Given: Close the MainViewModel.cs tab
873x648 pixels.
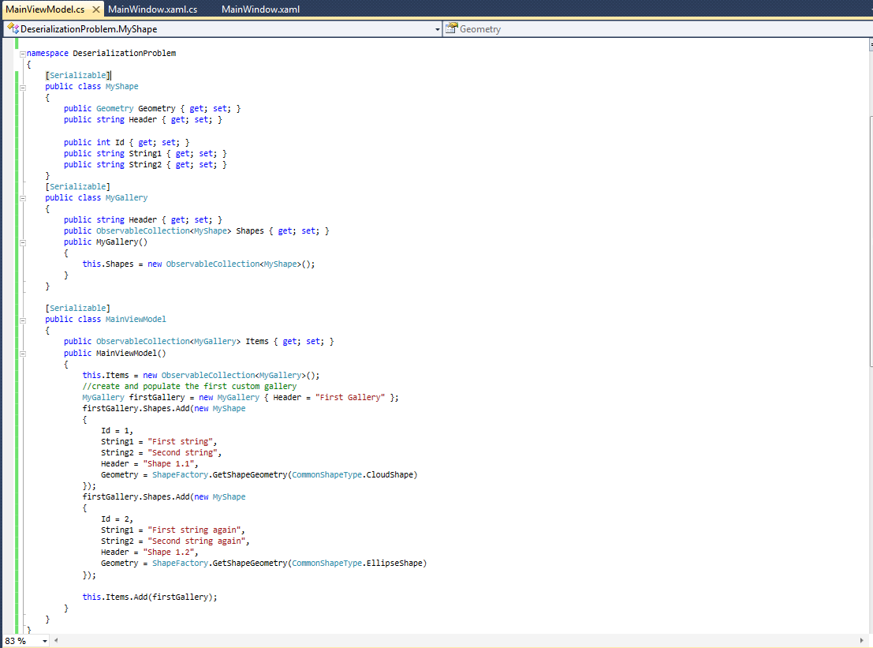Looking at the screenshot, I should point(96,9).
